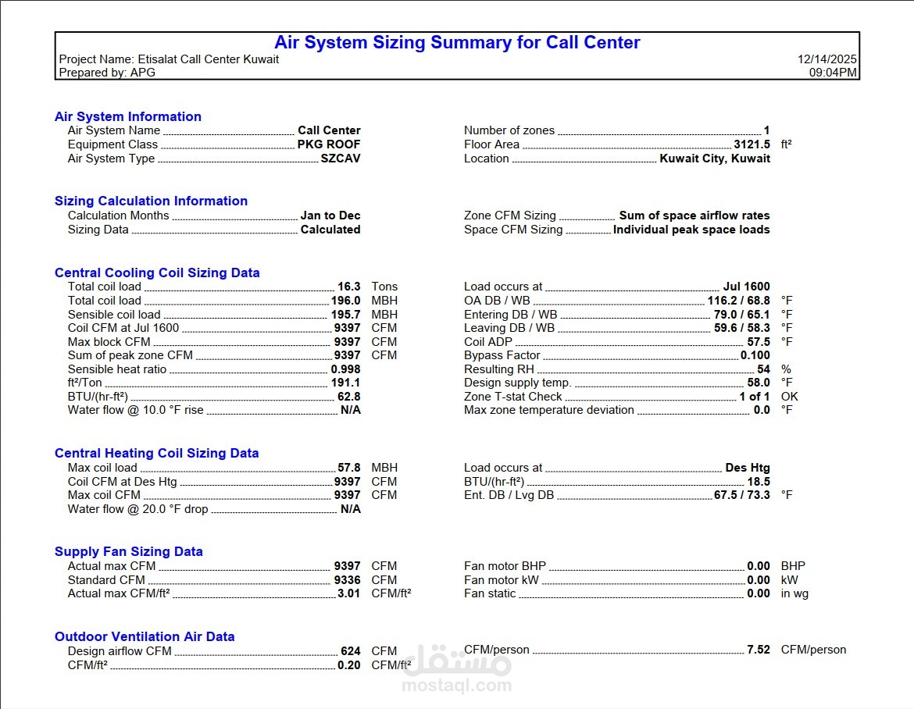Image resolution: width=914 pixels, height=709 pixels.
Task: Select Floor Area value 3121.5
Action: click(752, 144)
